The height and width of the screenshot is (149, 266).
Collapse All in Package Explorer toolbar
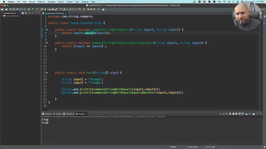tap(23, 13)
